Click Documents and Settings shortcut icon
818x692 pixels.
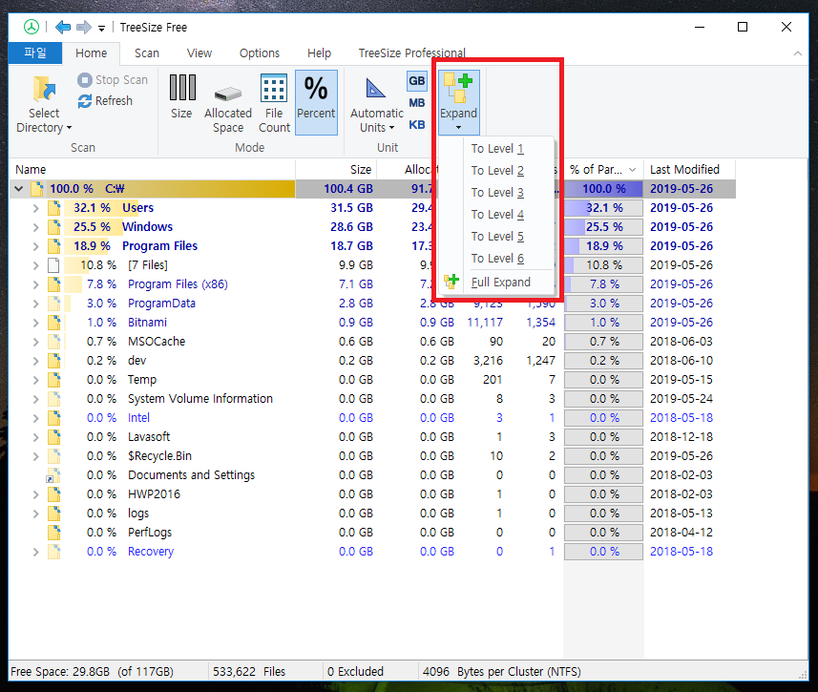[x=53, y=475]
